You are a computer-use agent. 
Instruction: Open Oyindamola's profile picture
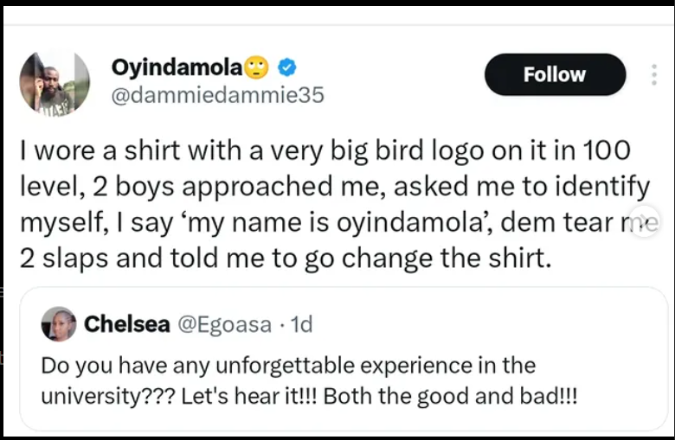coord(55,83)
